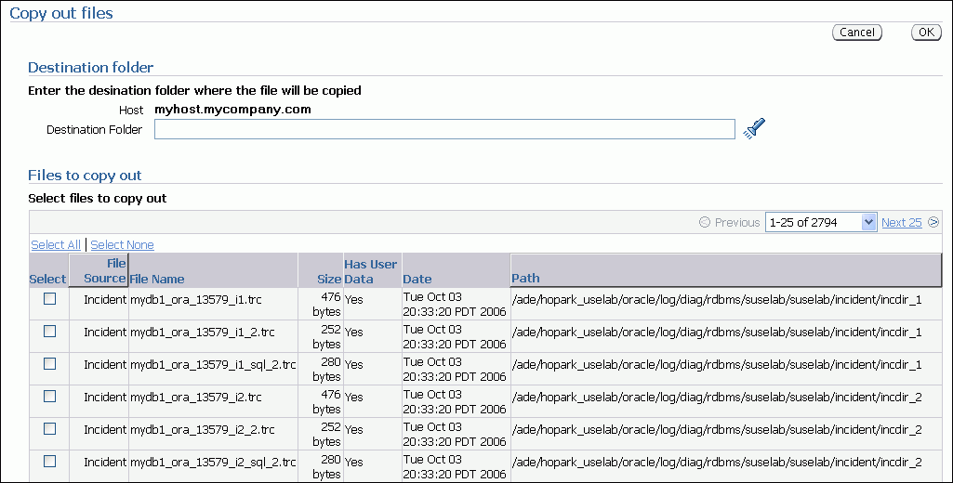Click the Previous page arrow icon

tap(705, 222)
